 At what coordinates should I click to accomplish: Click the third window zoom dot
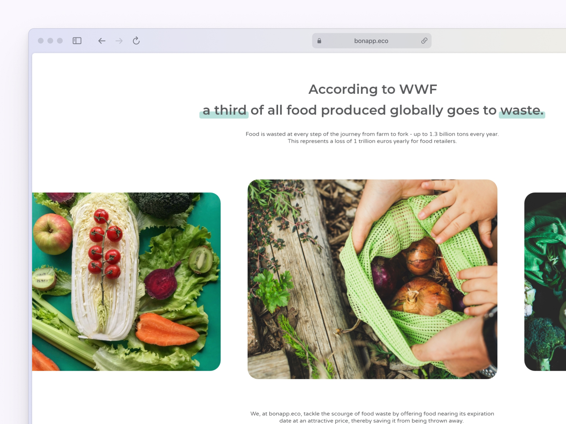[60, 41]
